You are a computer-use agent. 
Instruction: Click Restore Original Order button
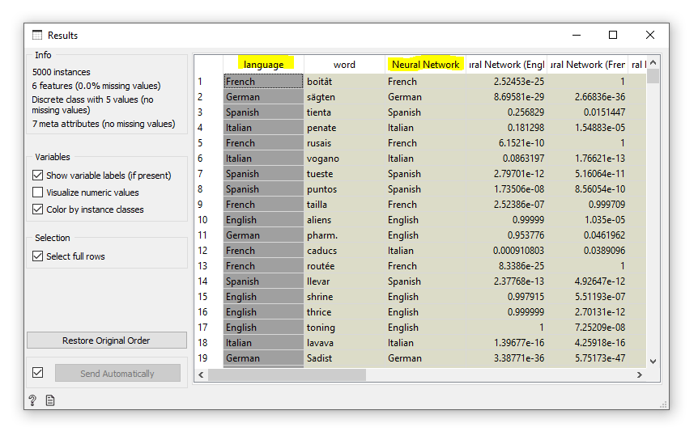(107, 341)
